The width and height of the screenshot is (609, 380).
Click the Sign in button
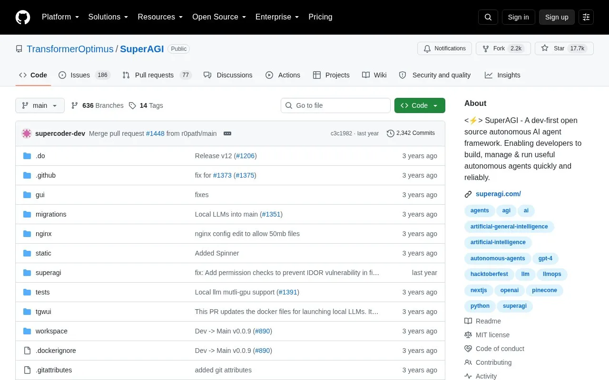(518, 17)
